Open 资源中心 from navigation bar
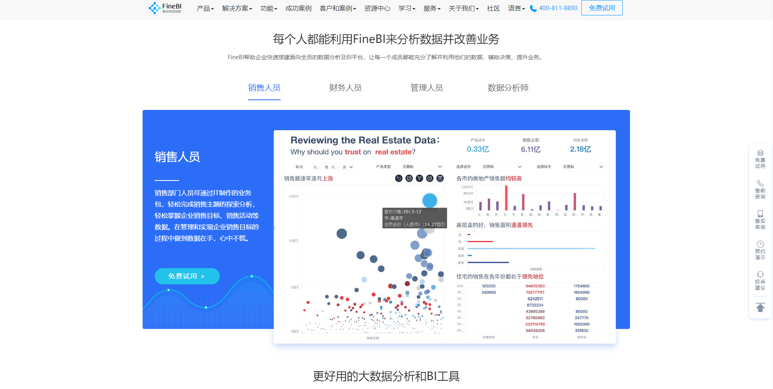Screen dimensions: 773x389 pos(377,9)
